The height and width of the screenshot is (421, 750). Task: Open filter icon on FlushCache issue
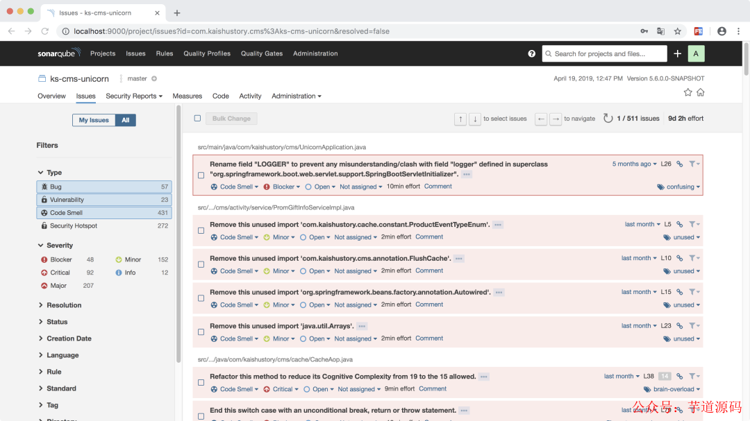click(694, 258)
